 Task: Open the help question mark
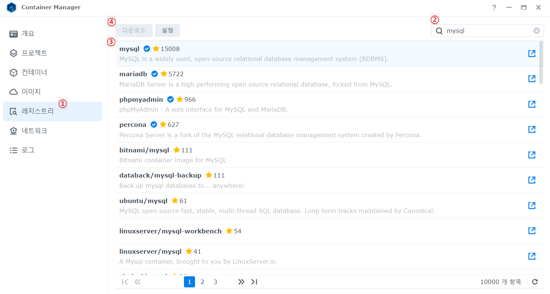(494, 7)
